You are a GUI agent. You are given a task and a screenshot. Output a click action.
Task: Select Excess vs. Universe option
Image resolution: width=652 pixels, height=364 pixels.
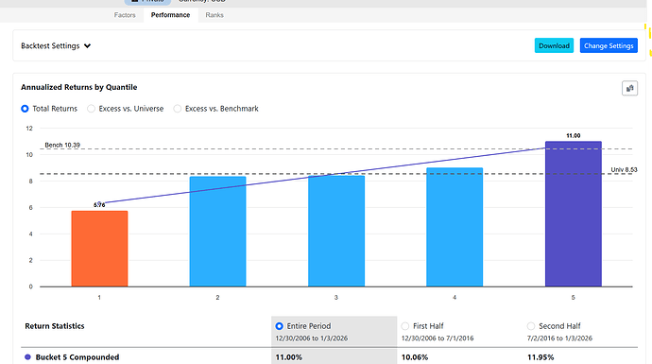(91, 109)
